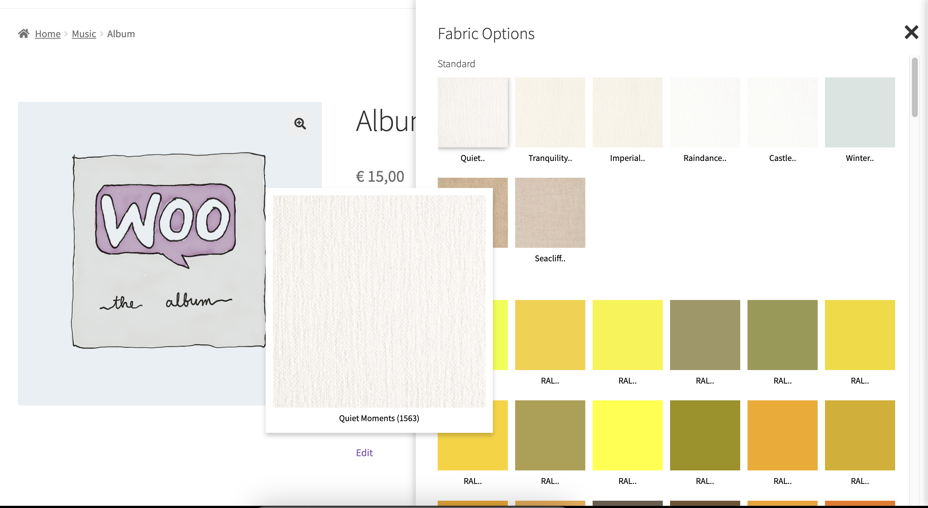Select the Album breadcrumb item
This screenshot has height=508, width=928.
pyautogui.click(x=121, y=33)
